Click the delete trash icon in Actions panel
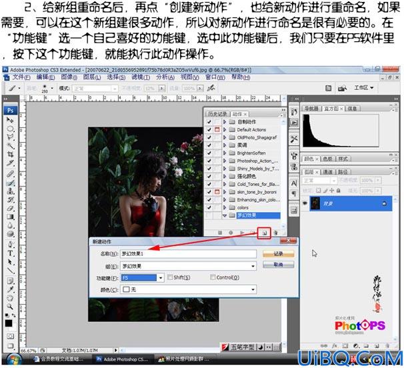Viewport: 404px width, 368px height. [275, 233]
